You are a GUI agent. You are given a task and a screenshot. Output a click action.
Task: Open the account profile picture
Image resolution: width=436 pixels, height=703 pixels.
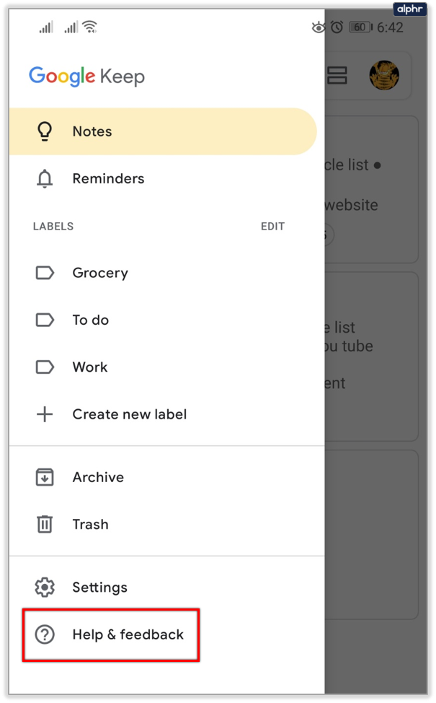[x=384, y=75]
